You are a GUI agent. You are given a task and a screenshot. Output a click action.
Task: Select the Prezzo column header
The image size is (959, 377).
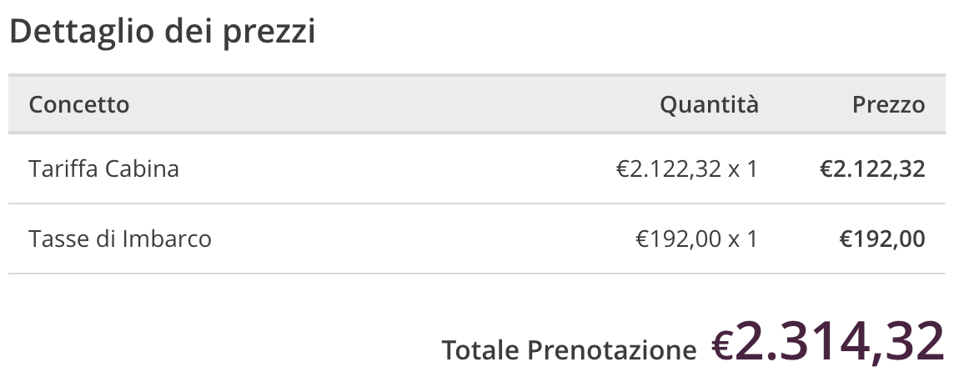point(888,105)
